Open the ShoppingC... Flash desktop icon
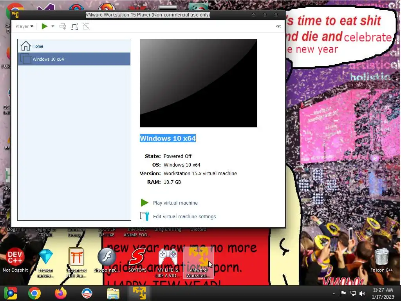401x301 pixels. click(107, 261)
